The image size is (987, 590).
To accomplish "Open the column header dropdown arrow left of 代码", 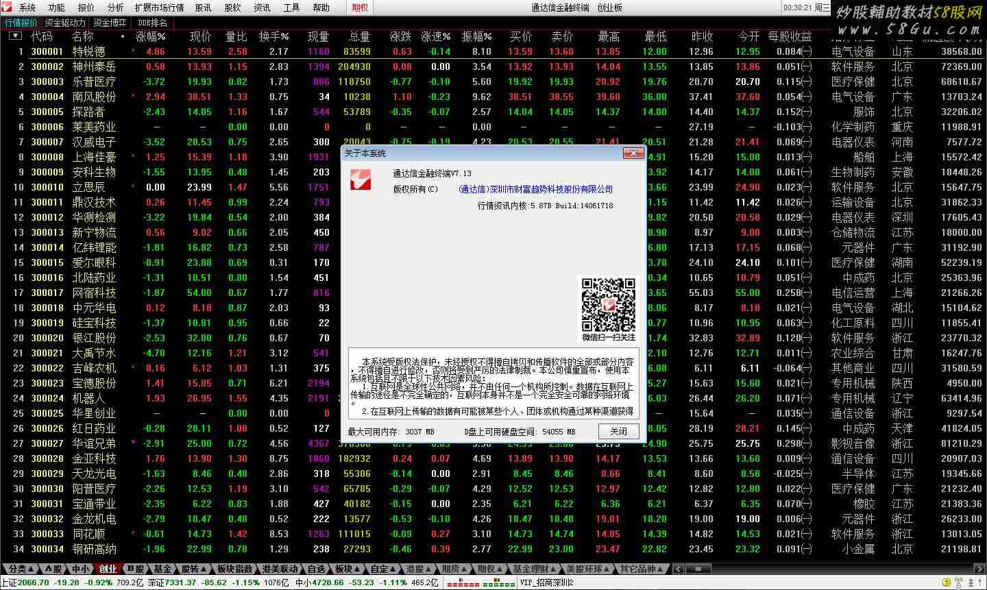I will tap(15, 36).
